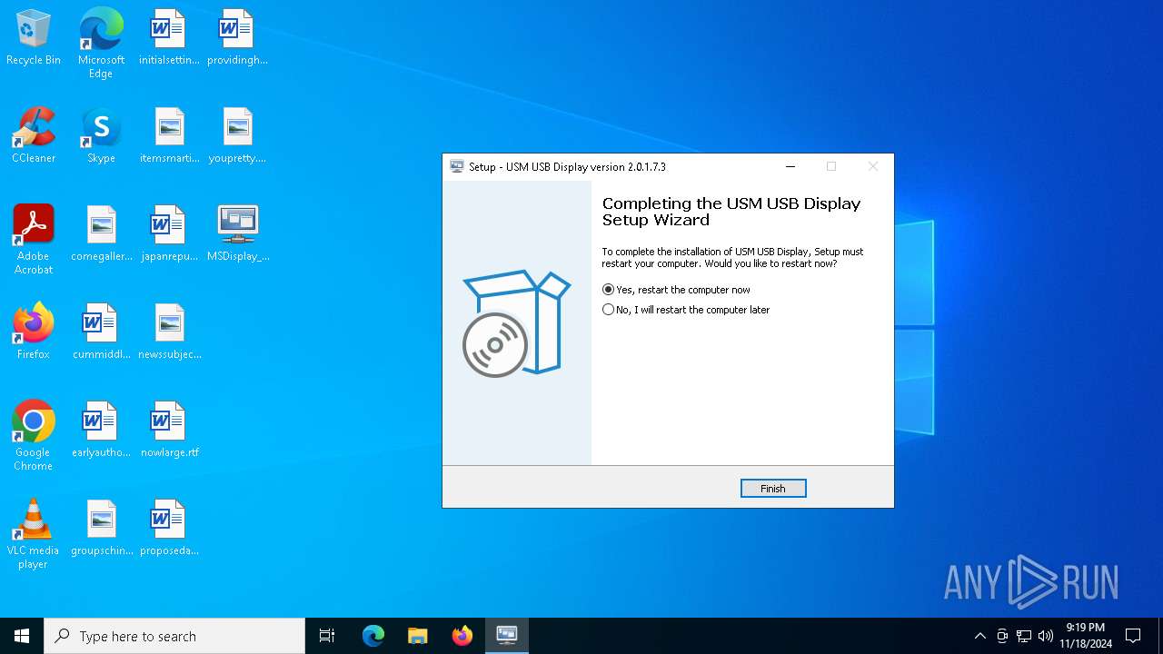This screenshot has height=654, width=1163.
Task: Select groupschin... image file on desktop
Action: pos(101,529)
